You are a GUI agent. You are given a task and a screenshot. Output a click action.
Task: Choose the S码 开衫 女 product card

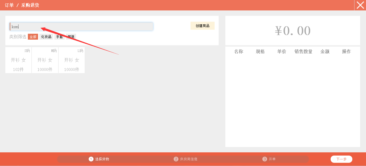[18, 60]
